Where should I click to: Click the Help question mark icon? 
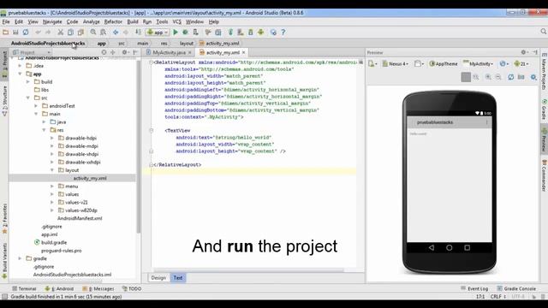pyautogui.click(x=283, y=33)
